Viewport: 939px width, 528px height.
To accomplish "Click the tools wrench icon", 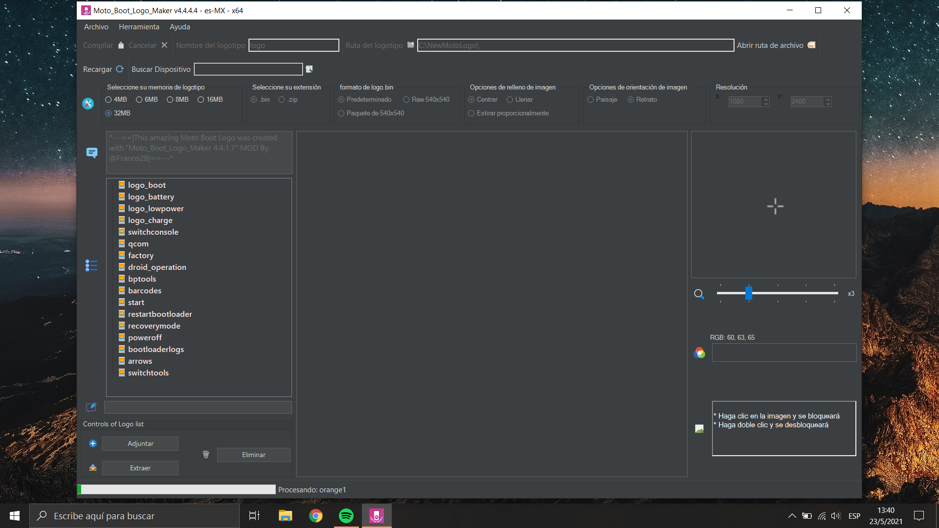I will [x=88, y=103].
